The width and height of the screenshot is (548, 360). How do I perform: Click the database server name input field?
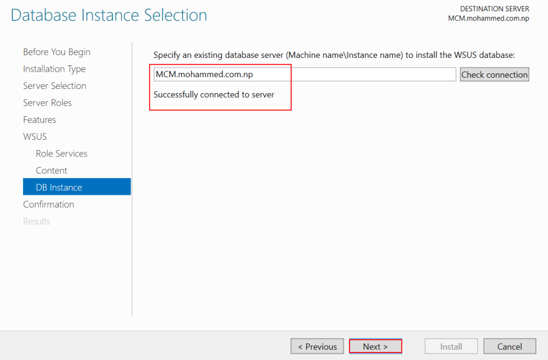point(304,74)
